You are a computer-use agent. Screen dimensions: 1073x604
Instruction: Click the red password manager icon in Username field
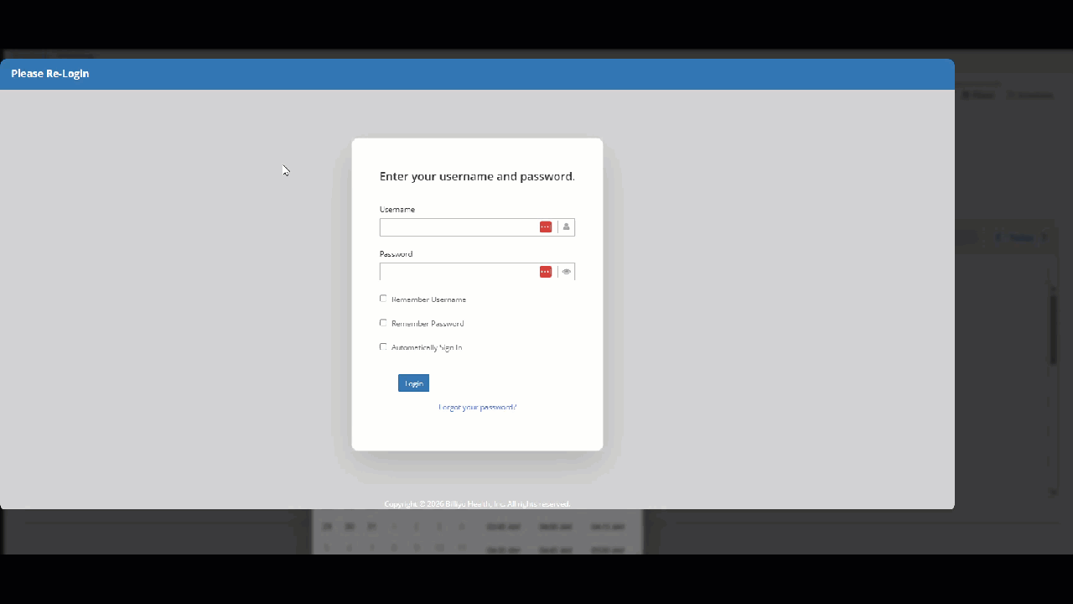click(546, 227)
